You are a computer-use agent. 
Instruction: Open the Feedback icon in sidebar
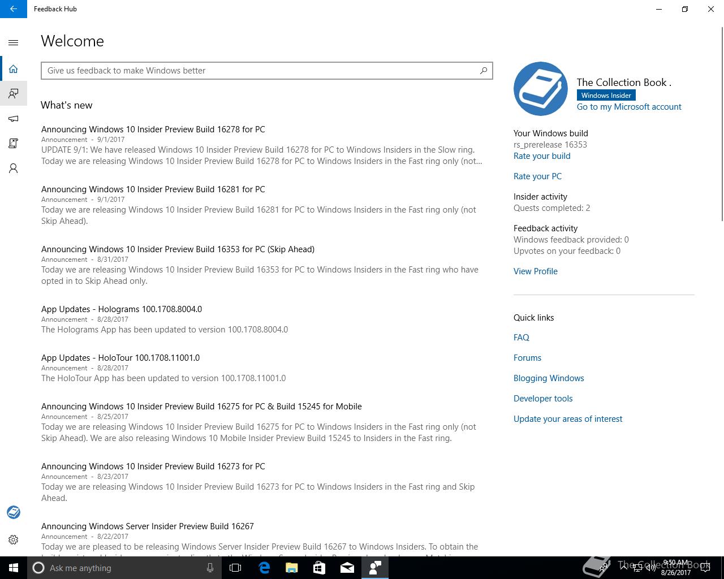pyautogui.click(x=14, y=93)
